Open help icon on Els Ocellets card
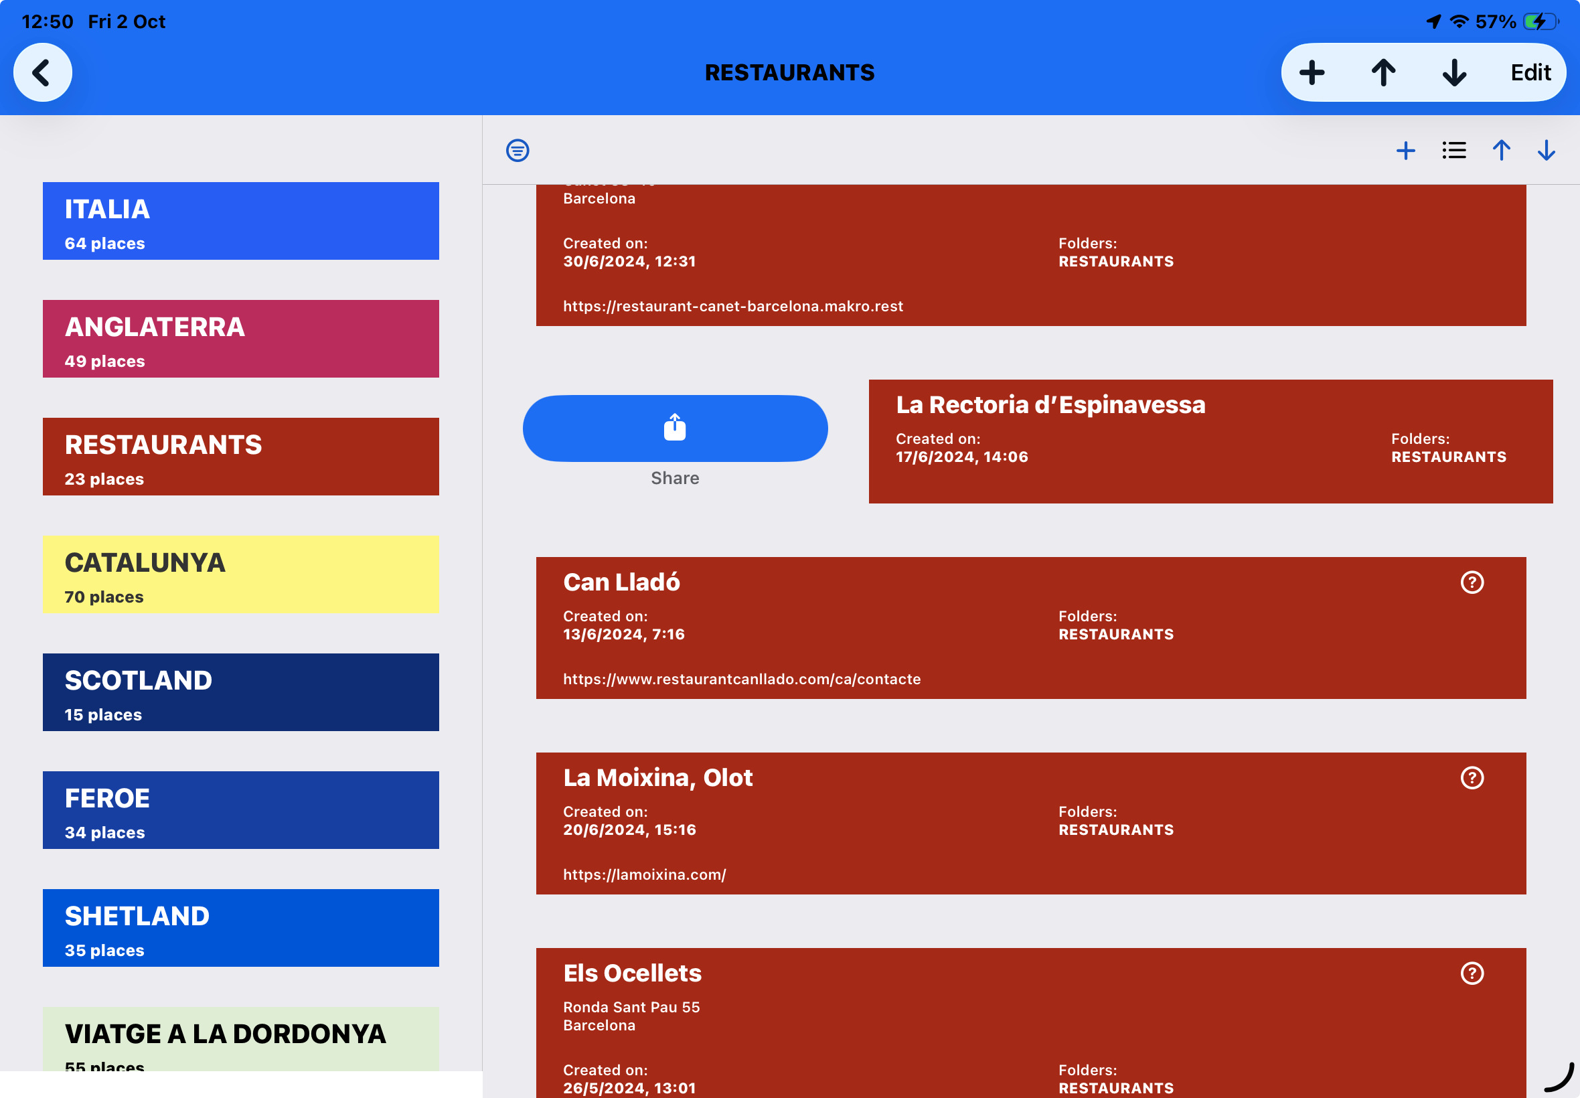1580x1098 pixels. pos(1472,973)
